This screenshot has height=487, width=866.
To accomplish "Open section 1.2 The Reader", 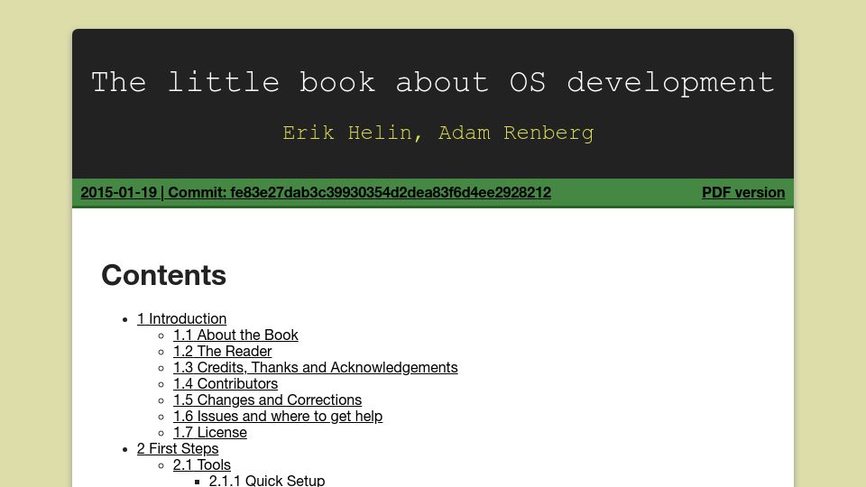I will coord(222,351).
